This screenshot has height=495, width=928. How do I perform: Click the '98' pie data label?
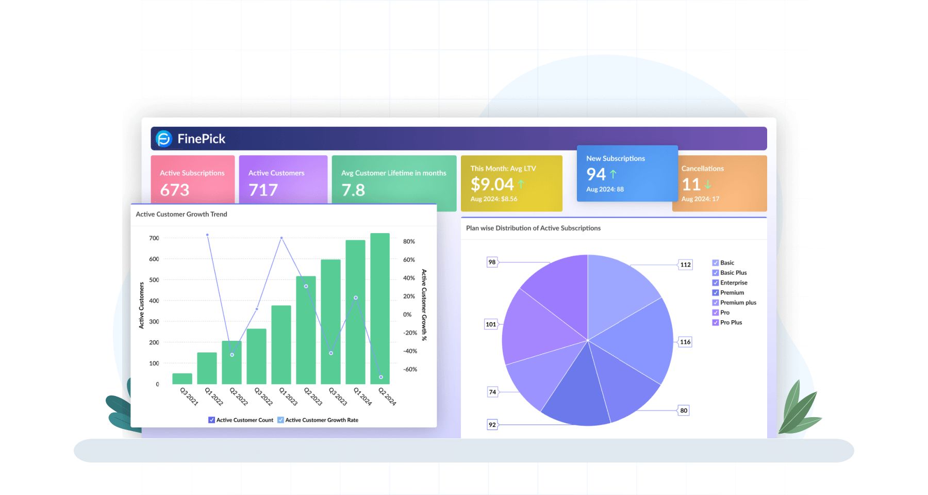tap(492, 262)
